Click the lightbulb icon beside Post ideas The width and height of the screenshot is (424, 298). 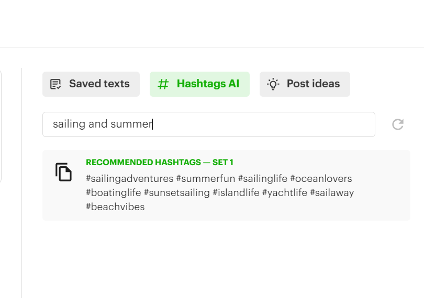point(273,84)
